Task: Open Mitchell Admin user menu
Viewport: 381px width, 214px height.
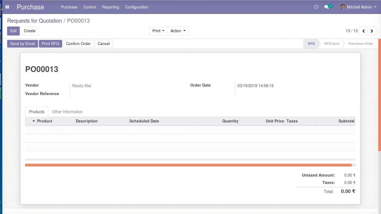Action: (x=358, y=7)
